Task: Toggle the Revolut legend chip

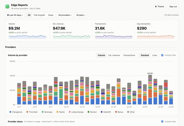Action: (92, 112)
